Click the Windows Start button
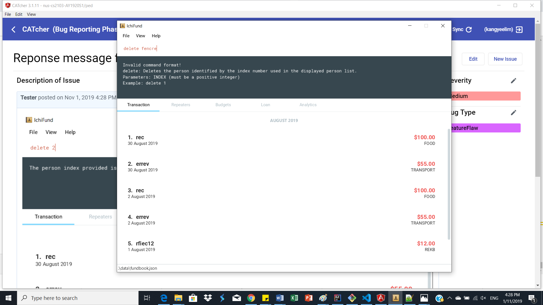The width and height of the screenshot is (543, 305). pyautogui.click(x=8, y=298)
